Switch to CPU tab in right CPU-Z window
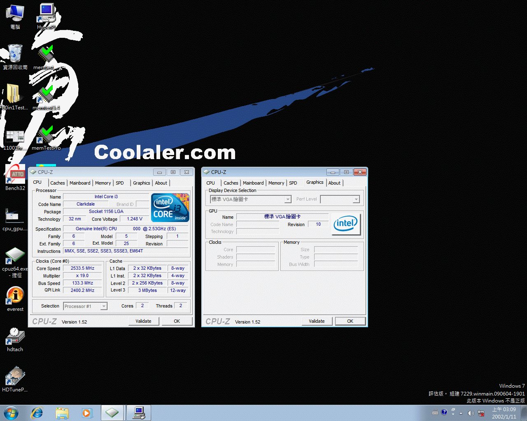 pyautogui.click(x=211, y=183)
